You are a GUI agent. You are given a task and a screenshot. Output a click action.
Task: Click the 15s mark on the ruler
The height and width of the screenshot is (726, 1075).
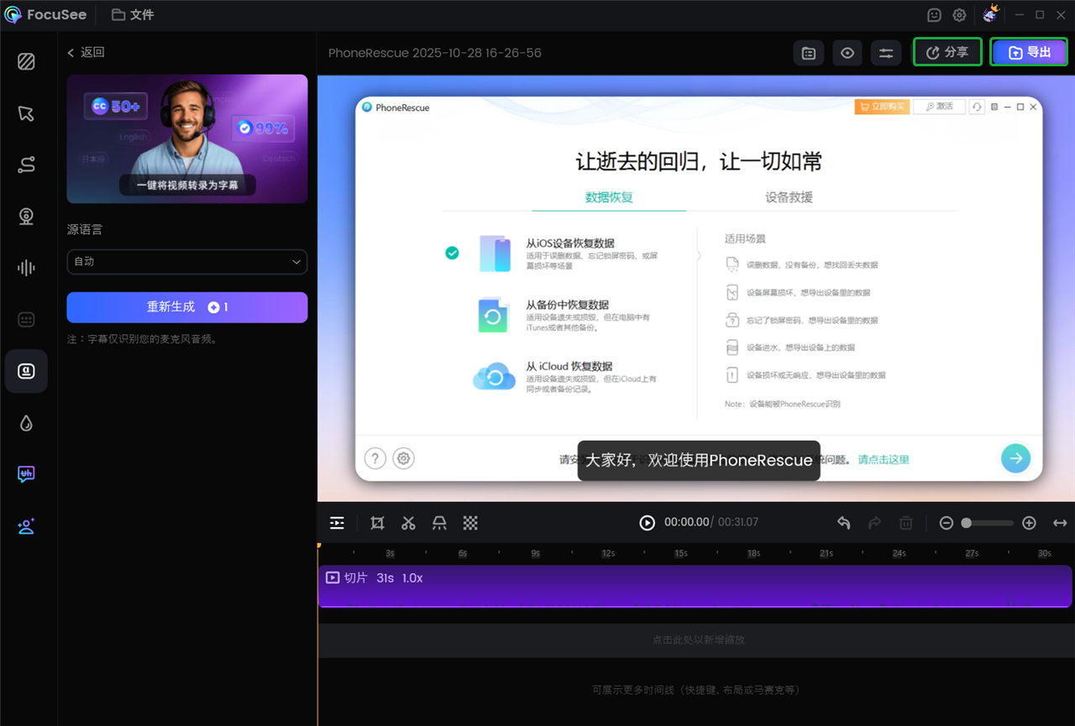(680, 554)
